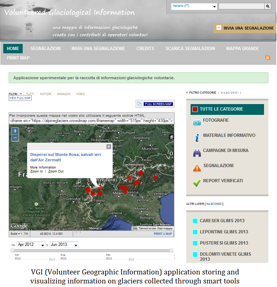Go to the Home tab
Image resolution: width=277 pixels, height=287 pixels.
[x=13, y=49]
